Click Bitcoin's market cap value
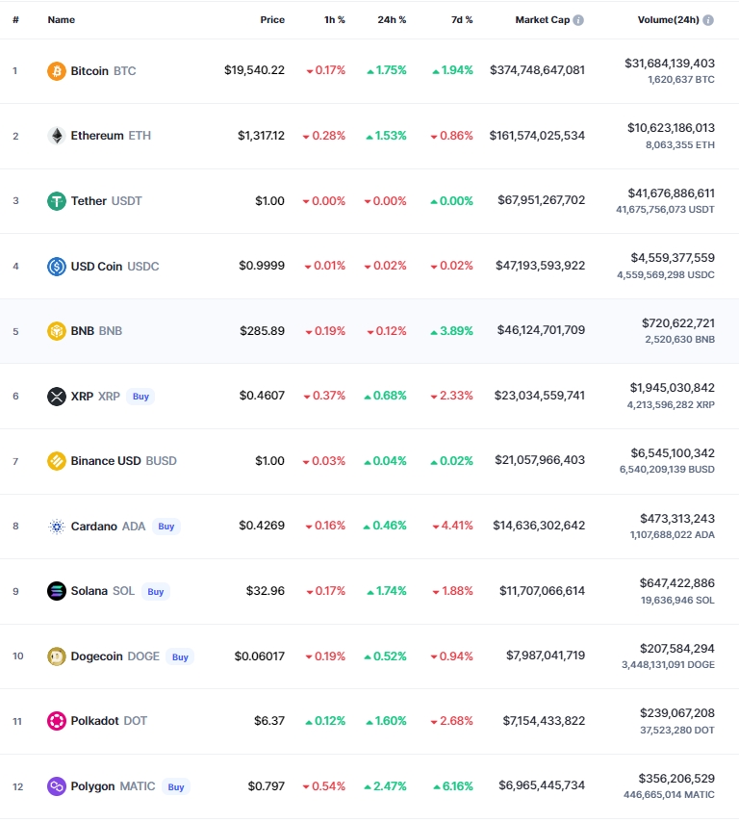Image resolution: width=739 pixels, height=823 pixels. coord(538,70)
